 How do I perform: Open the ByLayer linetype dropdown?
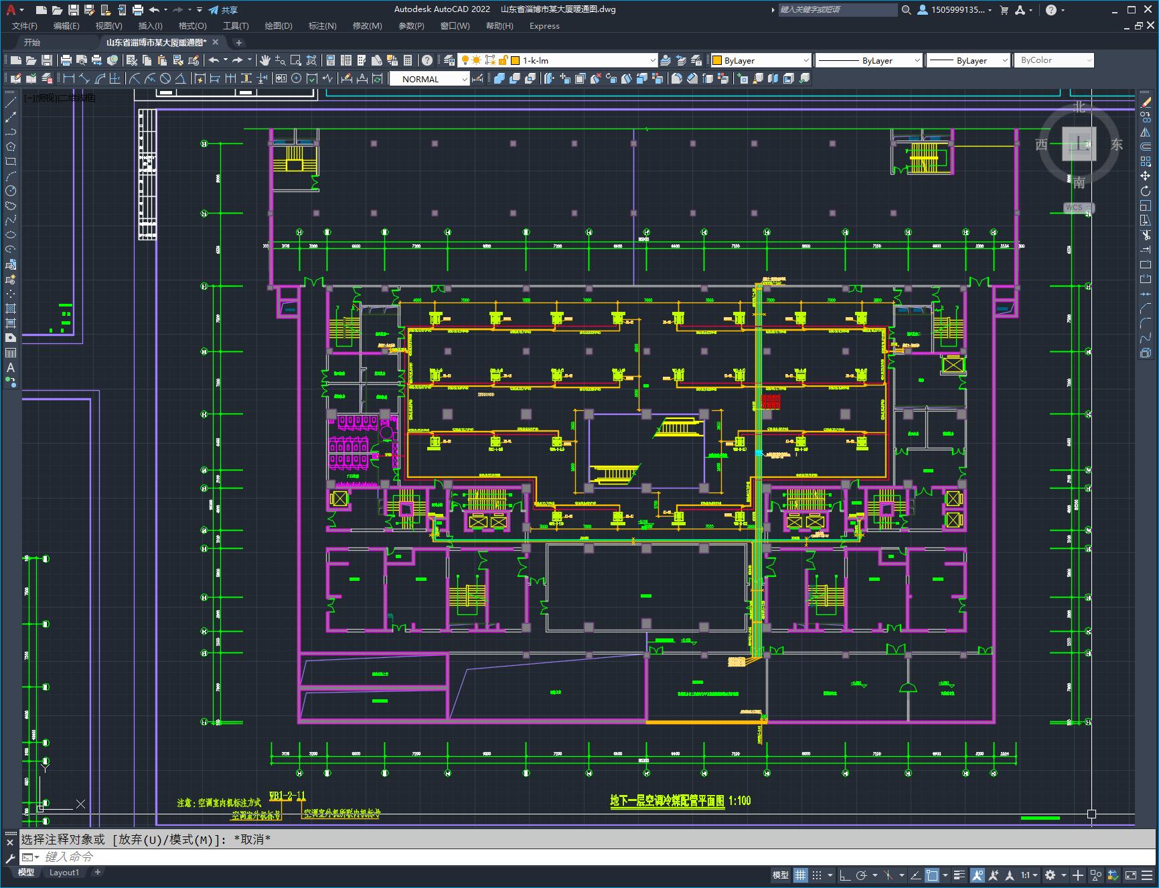click(x=868, y=60)
